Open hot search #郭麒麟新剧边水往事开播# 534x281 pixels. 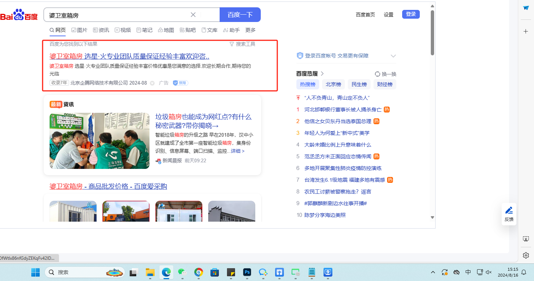point(336,203)
